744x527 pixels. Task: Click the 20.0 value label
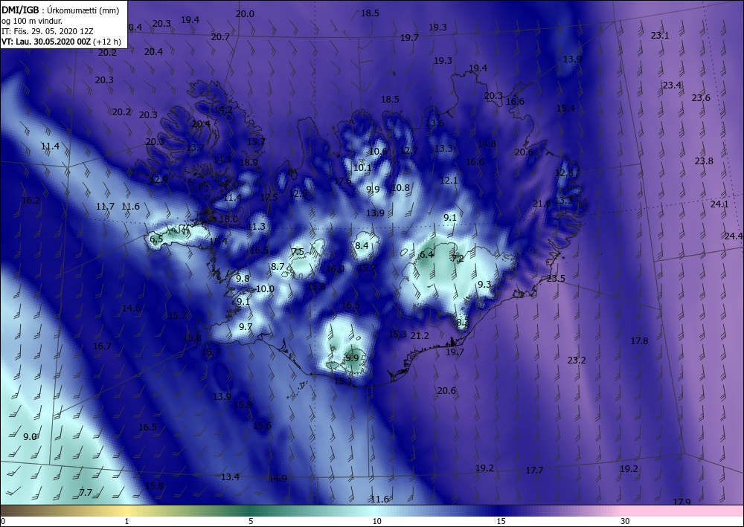tap(245, 14)
